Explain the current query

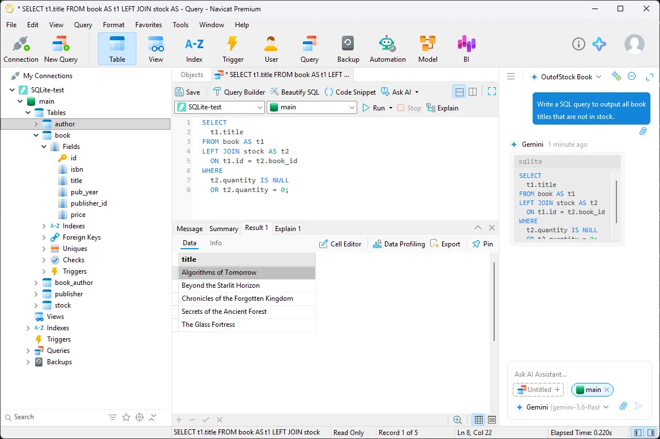point(443,108)
